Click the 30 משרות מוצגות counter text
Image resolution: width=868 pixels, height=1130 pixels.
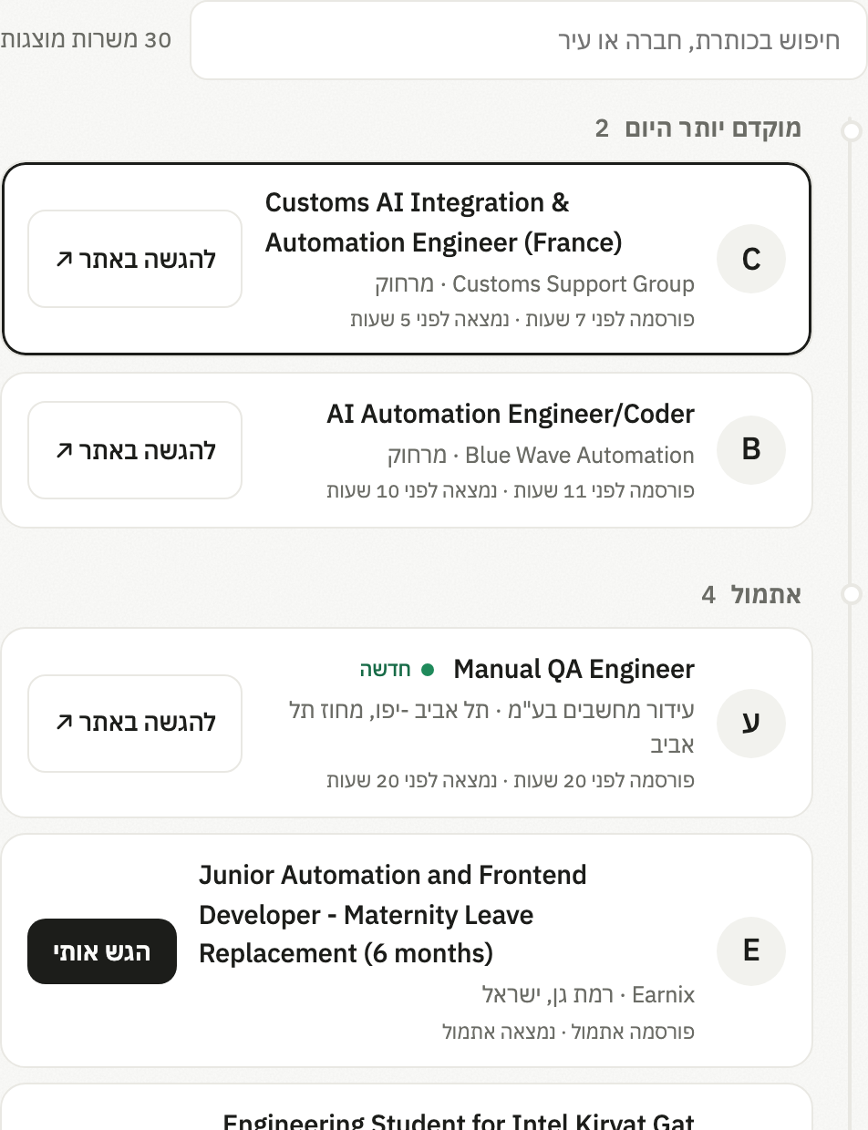coord(86,40)
